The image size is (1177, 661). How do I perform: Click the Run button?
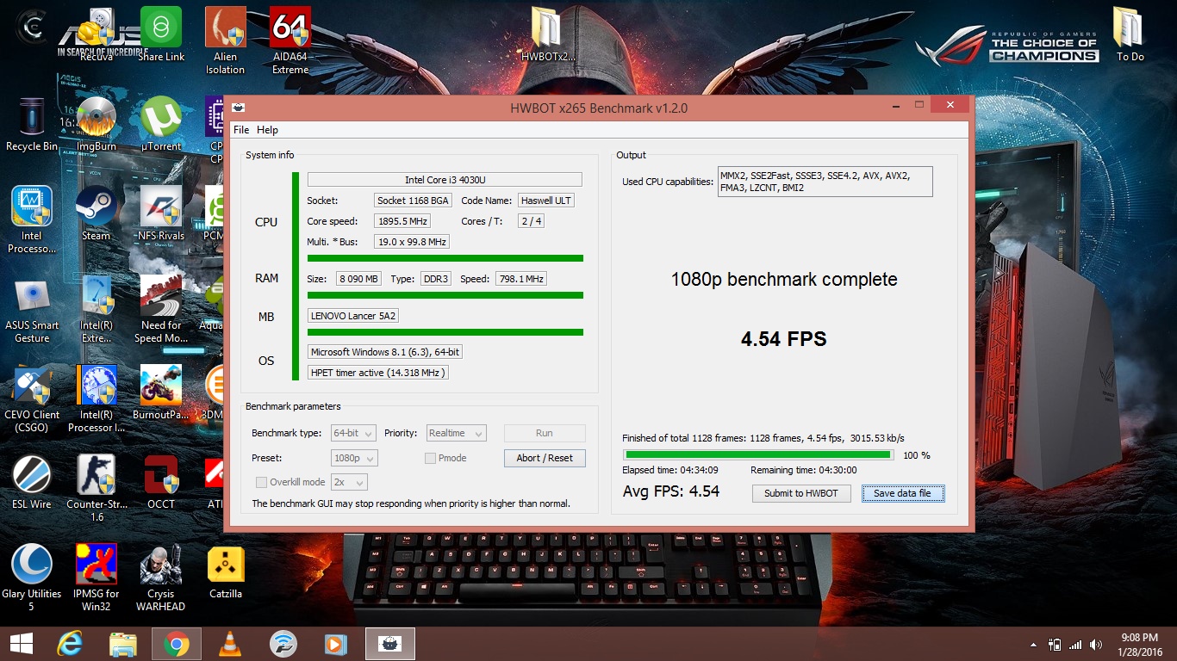[545, 433]
